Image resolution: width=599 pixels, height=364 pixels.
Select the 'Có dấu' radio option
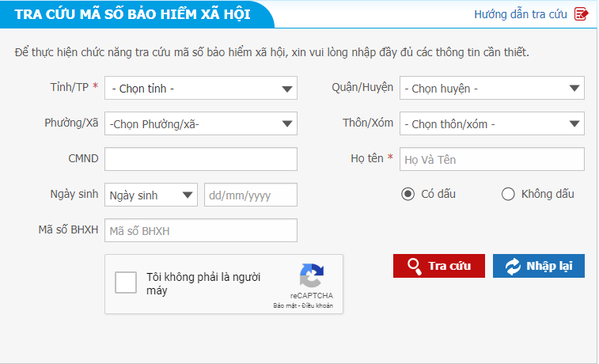[x=408, y=194]
